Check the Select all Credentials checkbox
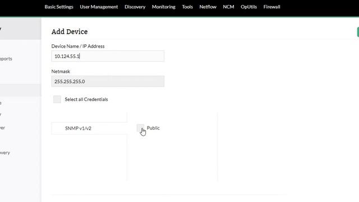This screenshot has width=359, height=202. 57,99
